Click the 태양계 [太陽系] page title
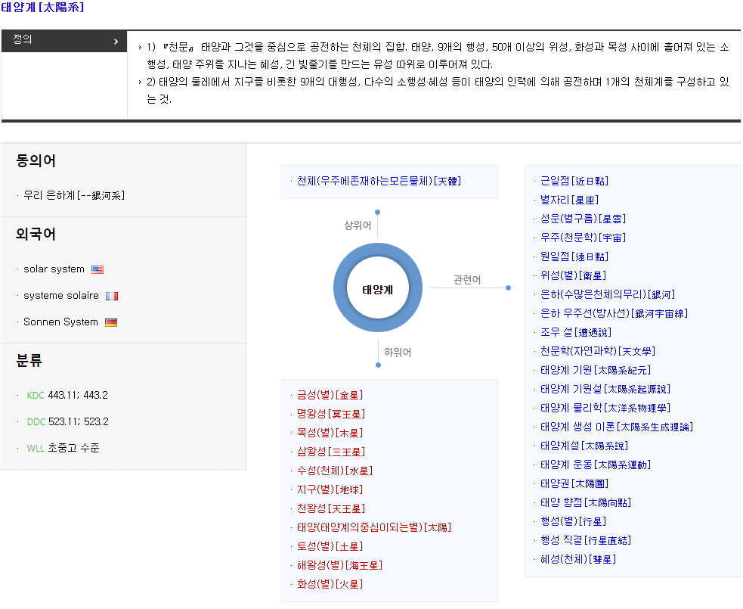 click(42, 8)
